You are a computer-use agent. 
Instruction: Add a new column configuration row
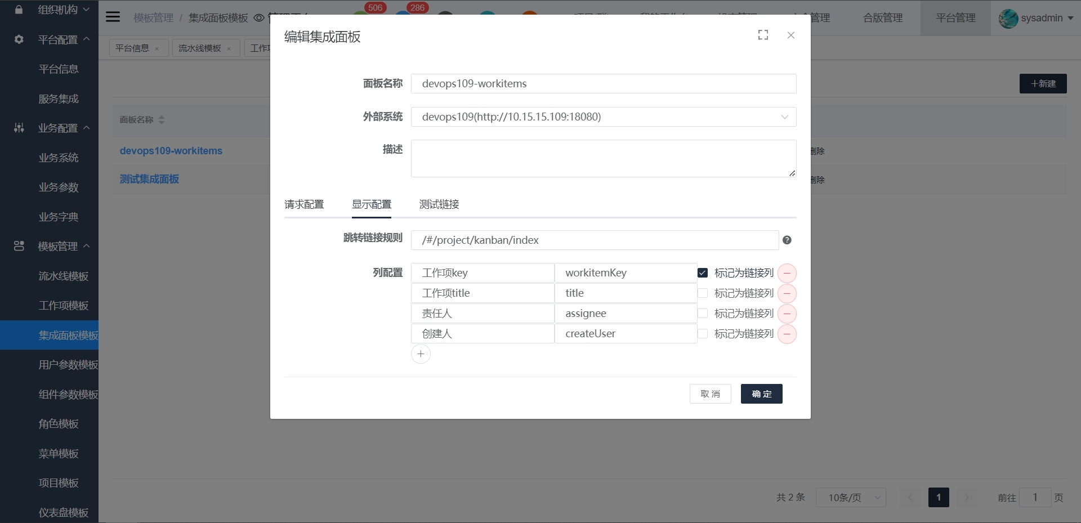421,354
